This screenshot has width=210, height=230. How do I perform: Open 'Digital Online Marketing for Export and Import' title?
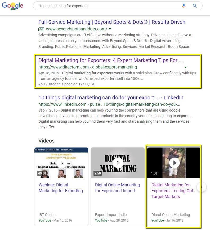point(117,188)
